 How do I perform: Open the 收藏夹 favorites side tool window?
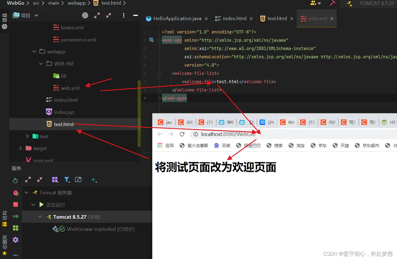pyautogui.click(x=5, y=245)
